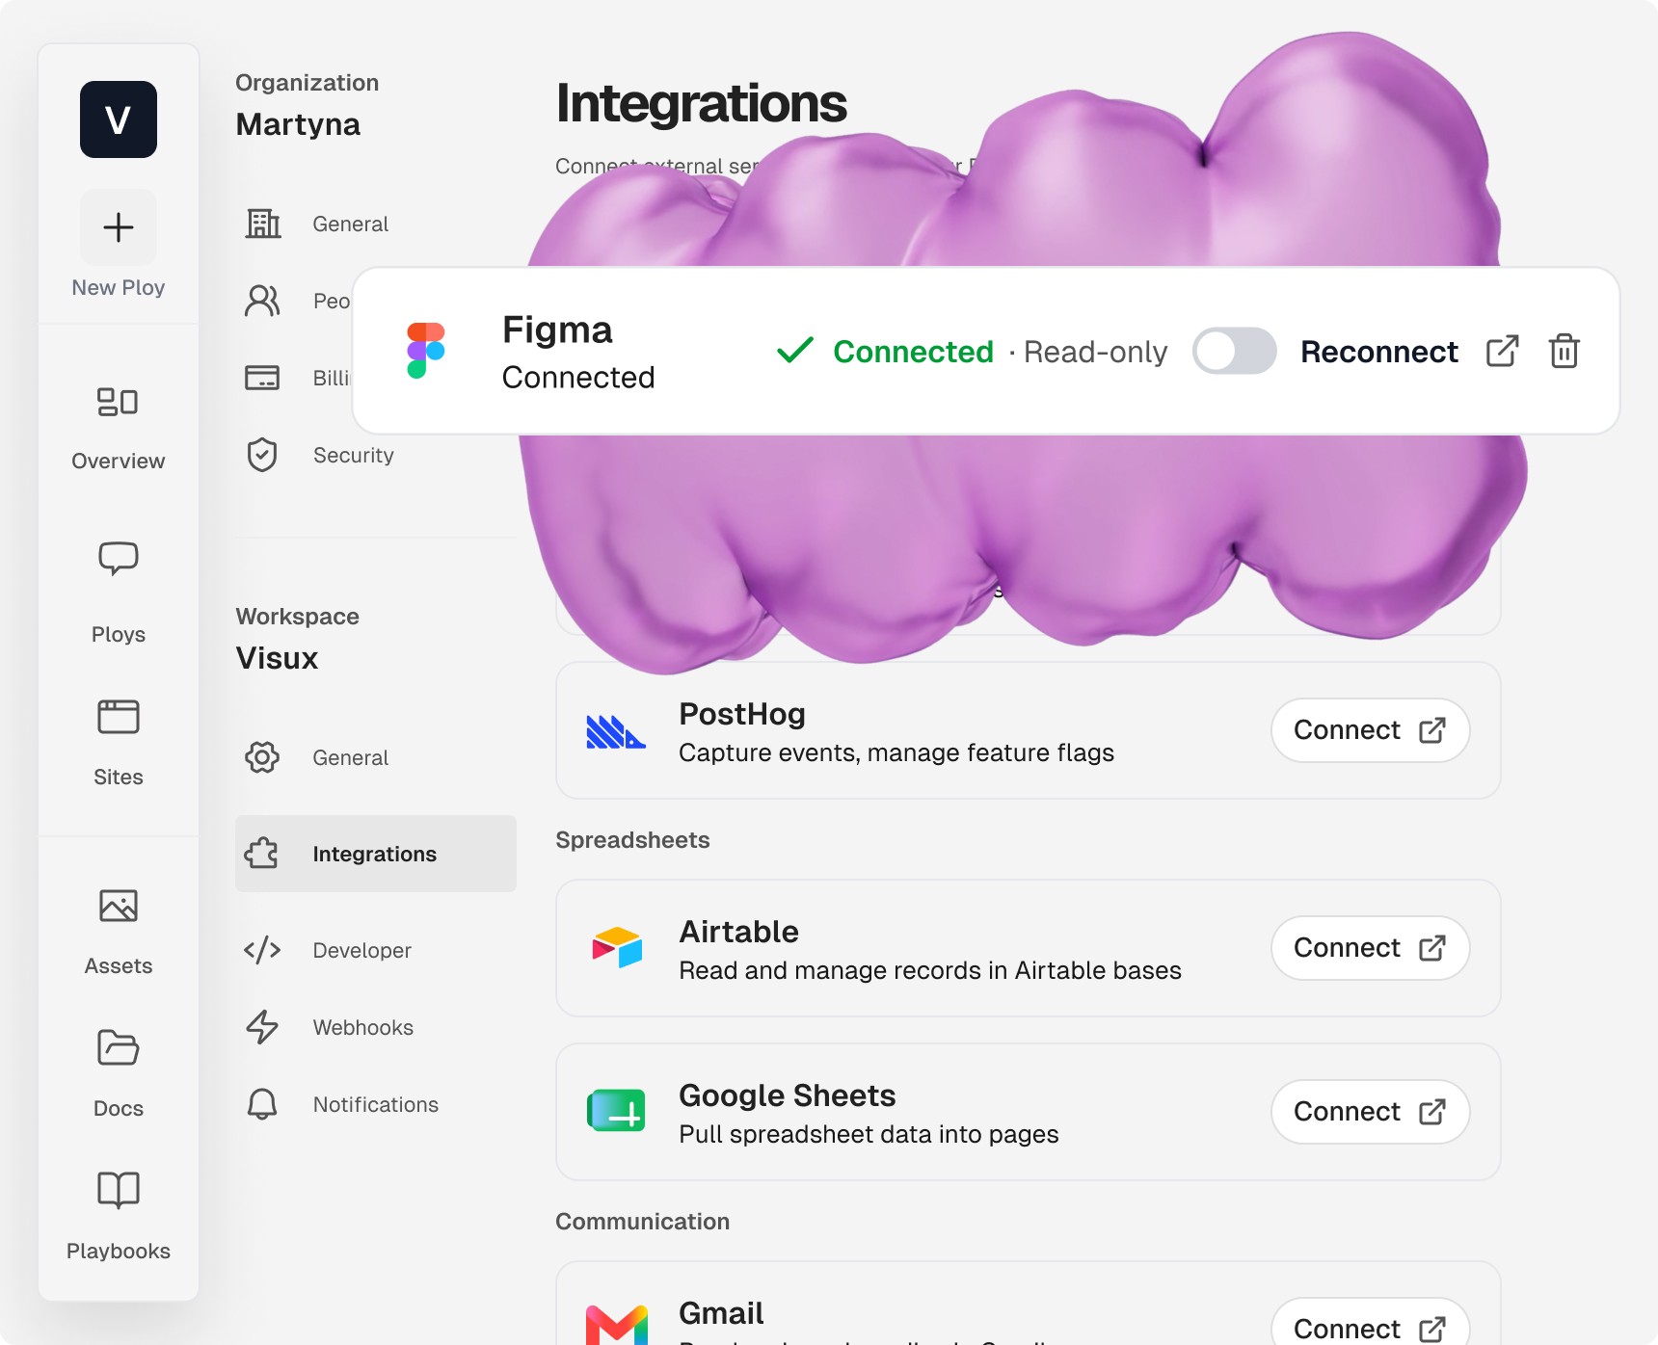Click the building icon beside organization General
The height and width of the screenshot is (1345, 1658).
tap(262, 224)
